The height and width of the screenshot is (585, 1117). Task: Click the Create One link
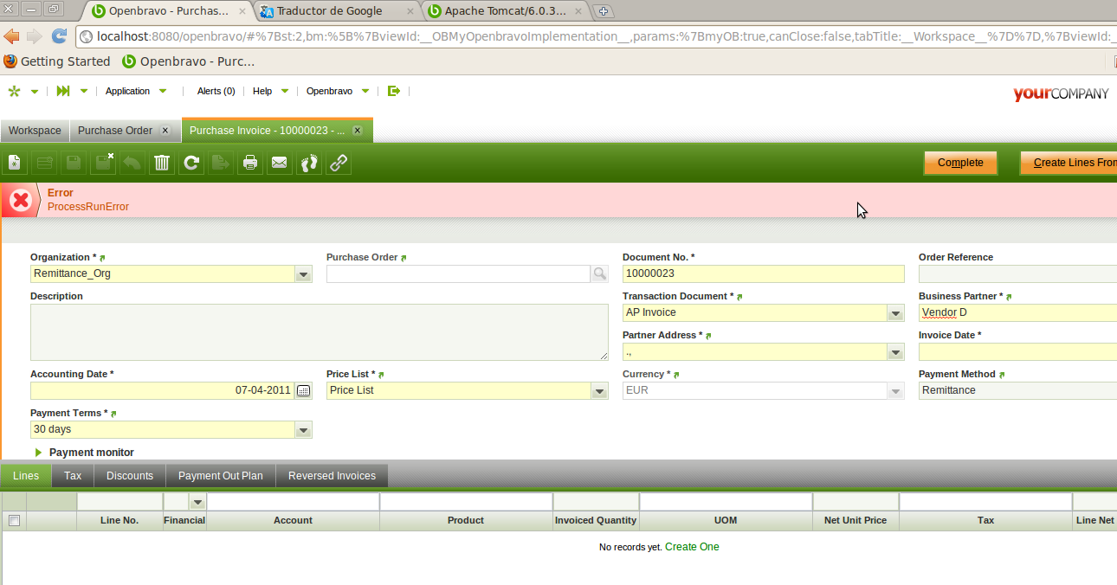[x=692, y=547]
